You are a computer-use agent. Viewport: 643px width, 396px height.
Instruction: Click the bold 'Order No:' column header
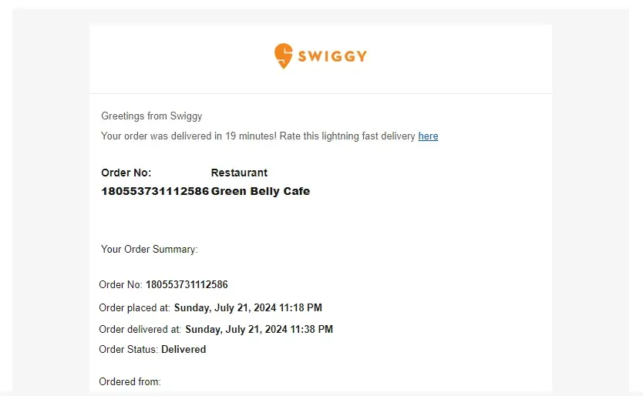(x=126, y=173)
